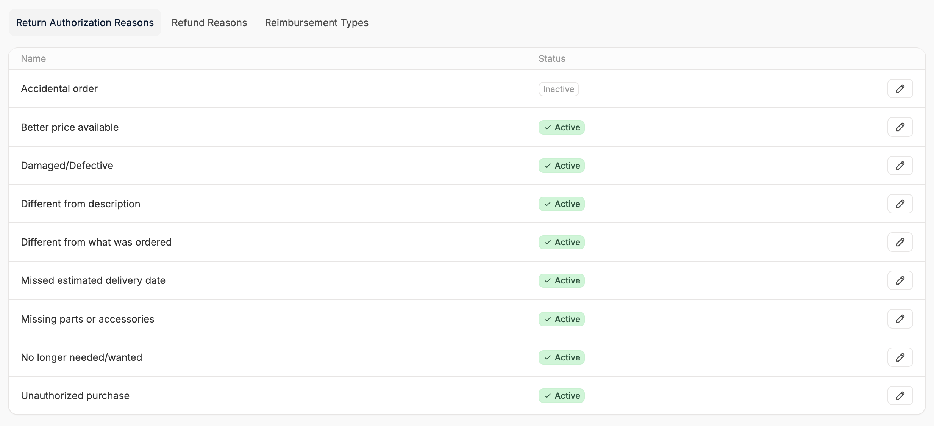Select the Better price available row name
934x426 pixels.
[x=70, y=127]
